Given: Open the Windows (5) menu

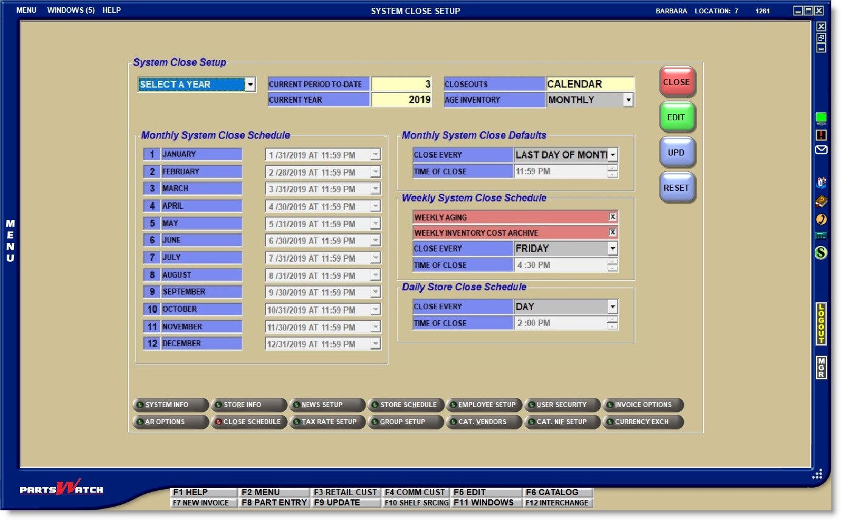Looking at the screenshot, I should coord(71,10).
